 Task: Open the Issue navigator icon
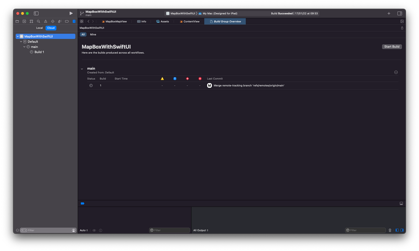click(45, 21)
